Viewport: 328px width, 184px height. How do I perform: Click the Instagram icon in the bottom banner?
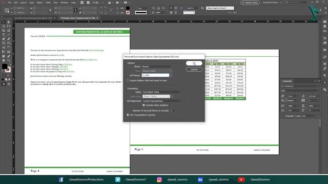tap(159, 179)
